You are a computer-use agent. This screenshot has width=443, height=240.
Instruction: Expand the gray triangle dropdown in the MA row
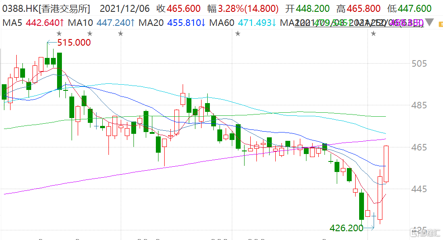tap(430, 22)
